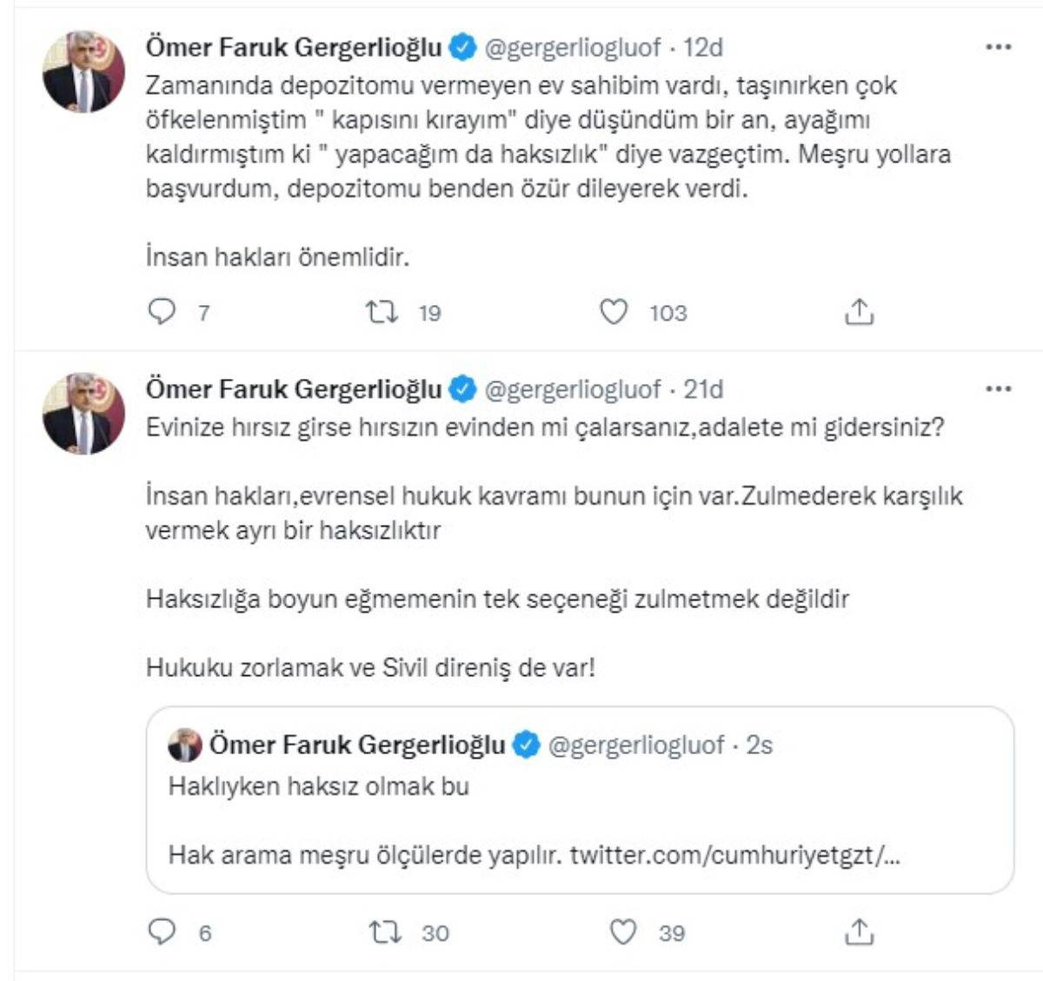The width and height of the screenshot is (1043, 981).
Task: Reply to the 21d tweet
Action: (x=163, y=932)
